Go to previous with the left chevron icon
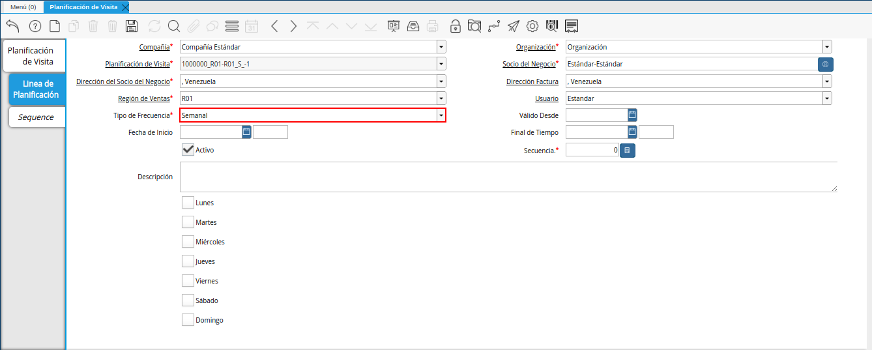 coord(274,26)
